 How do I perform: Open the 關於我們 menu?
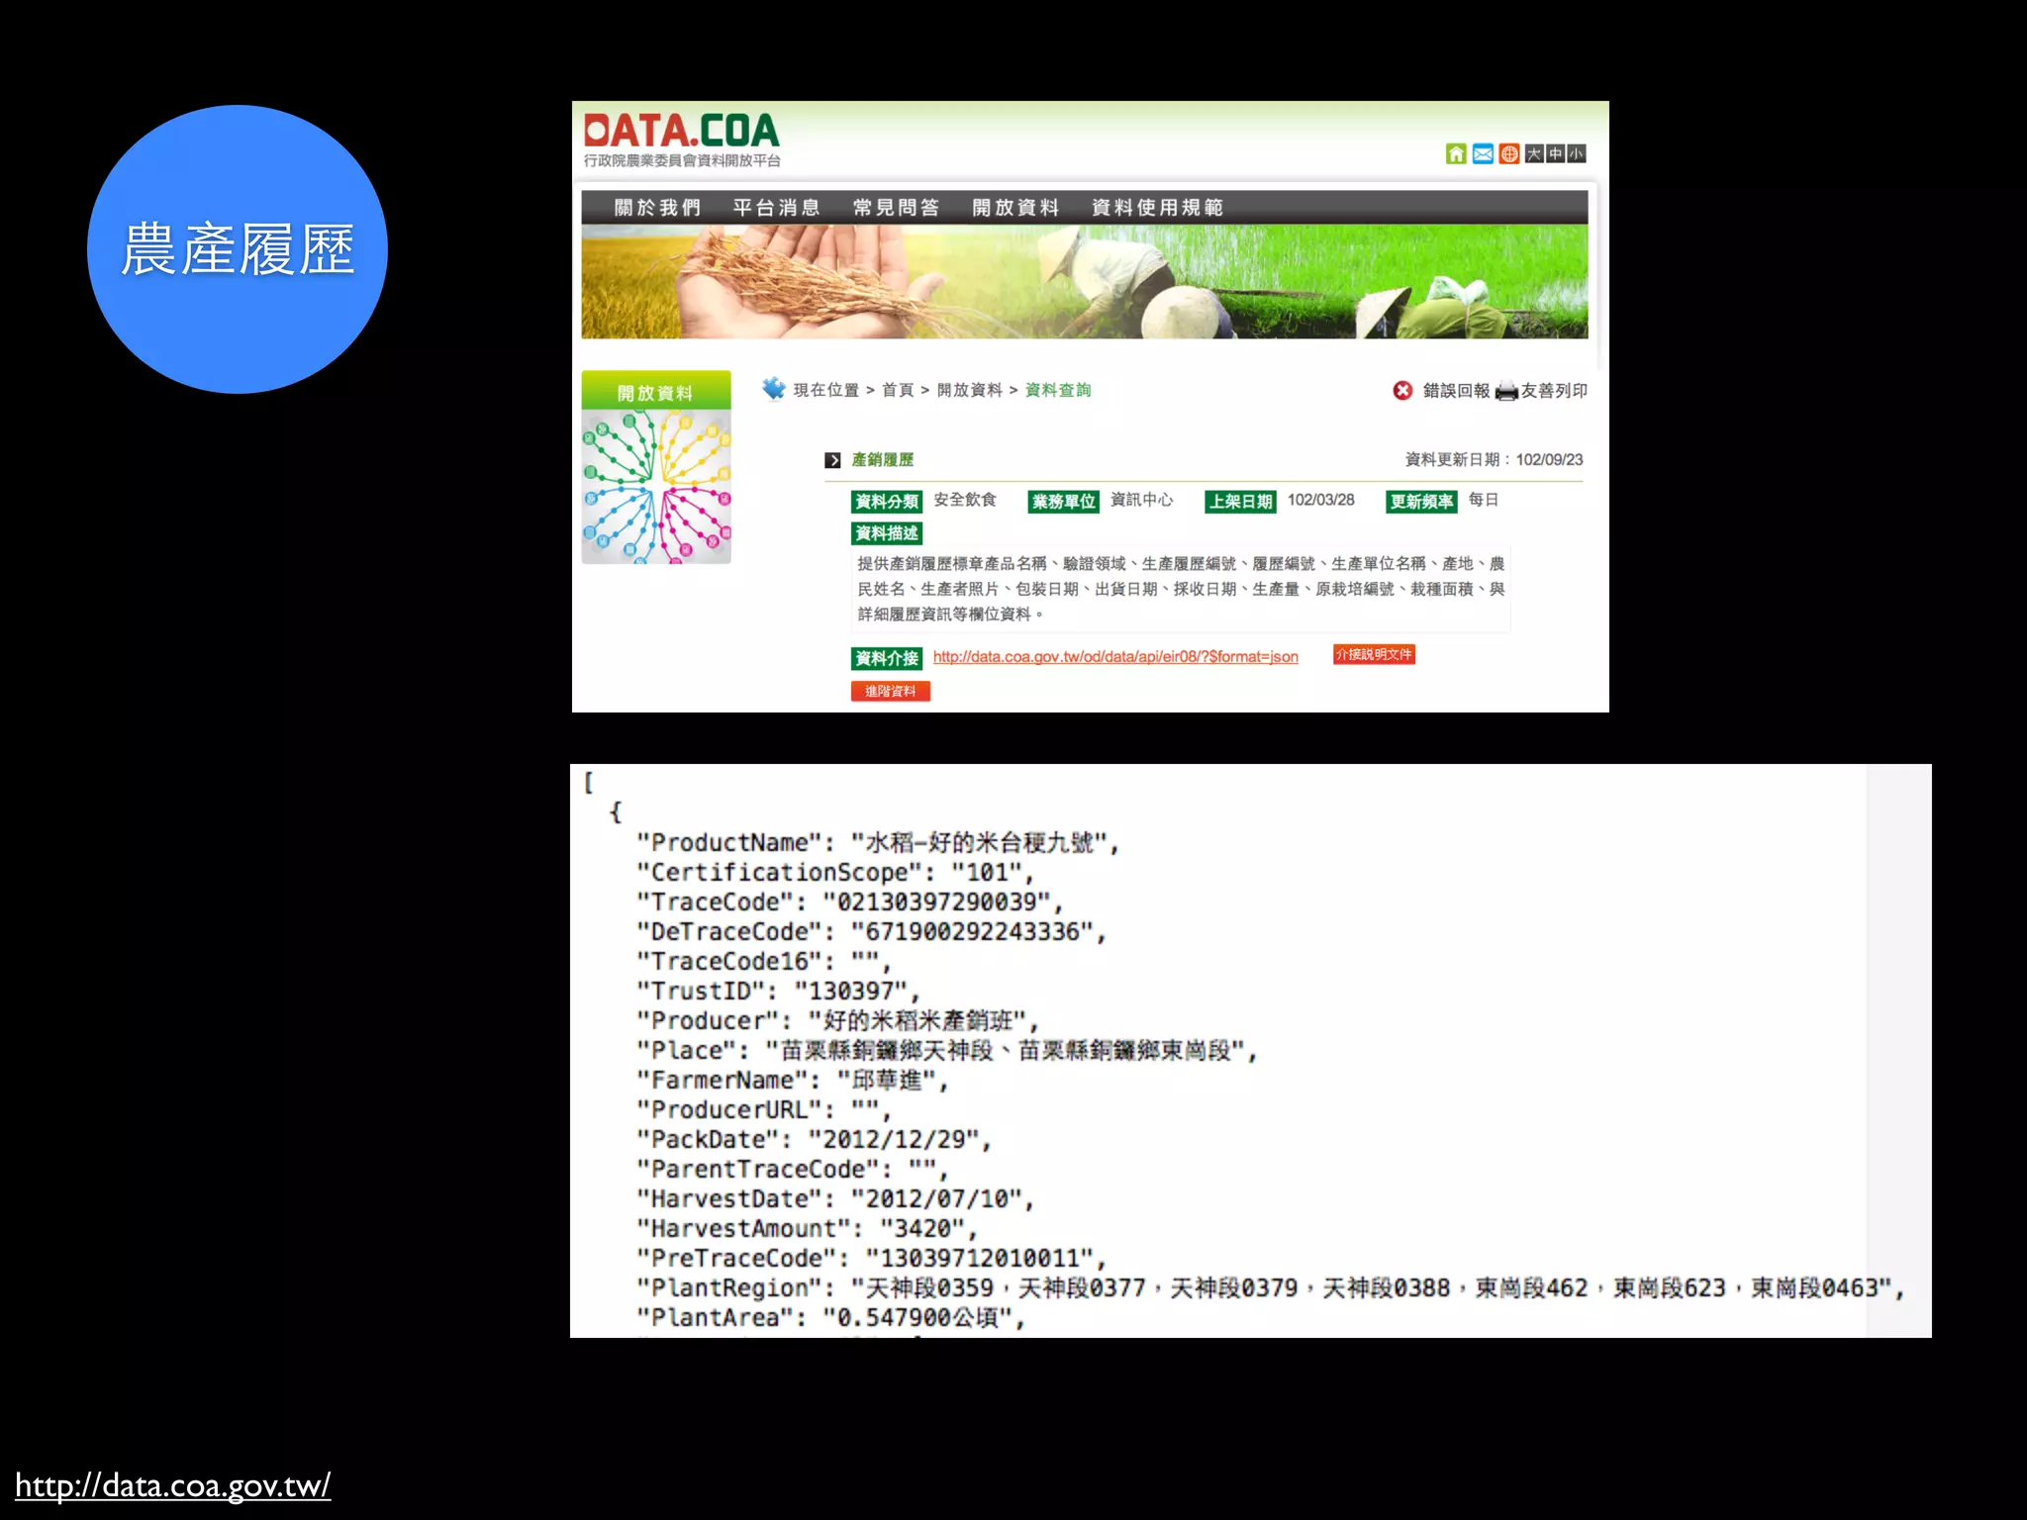point(657,208)
